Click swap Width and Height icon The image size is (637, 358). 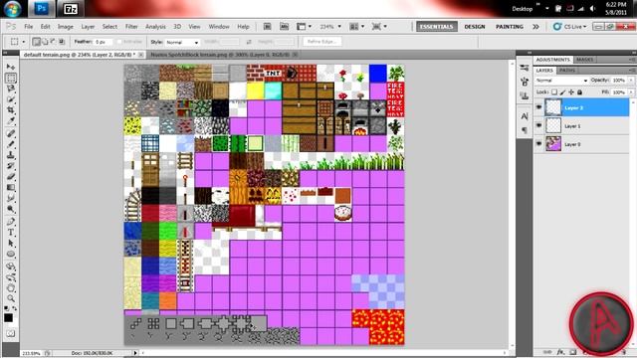[249, 42]
